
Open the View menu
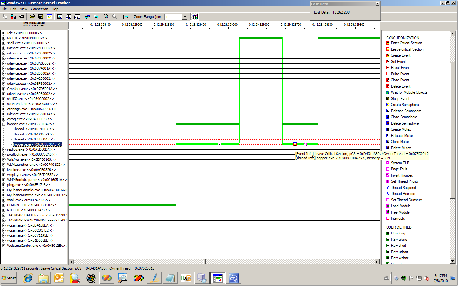tap(23, 9)
